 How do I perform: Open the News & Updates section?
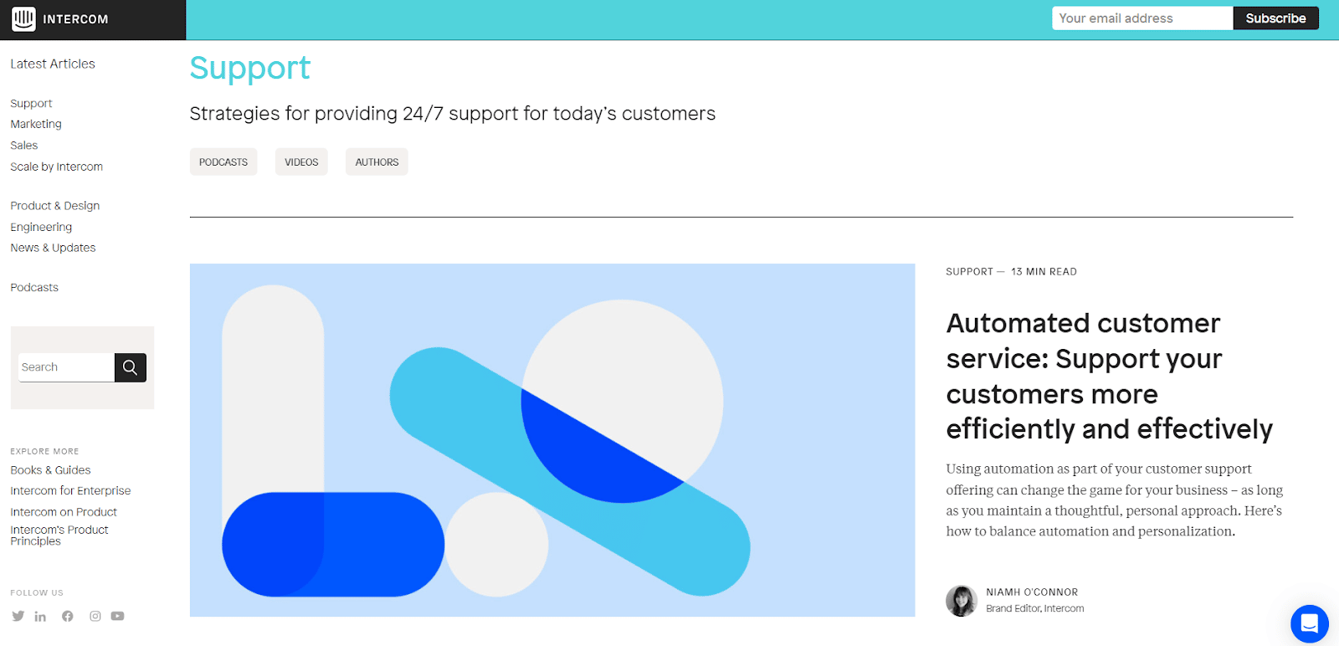pos(53,248)
